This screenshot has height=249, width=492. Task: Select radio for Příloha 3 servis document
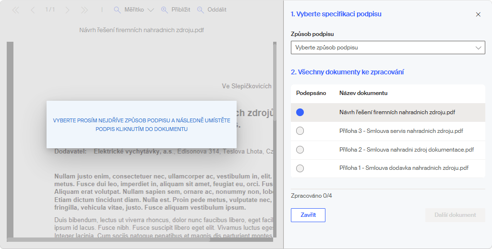coord(300,131)
